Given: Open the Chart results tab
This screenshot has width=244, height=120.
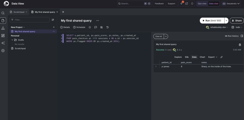Looking at the screenshot, I should click(202, 57).
